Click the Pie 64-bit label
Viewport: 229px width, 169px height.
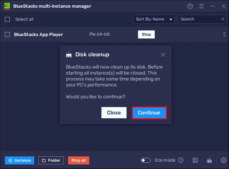tap(99, 34)
